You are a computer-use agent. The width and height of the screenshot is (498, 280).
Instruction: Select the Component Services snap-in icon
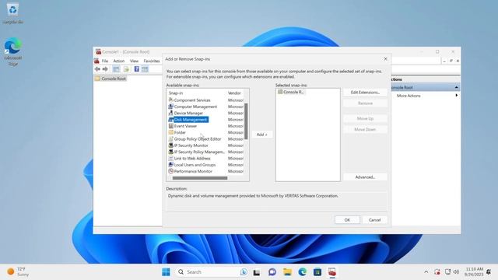click(170, 100)
